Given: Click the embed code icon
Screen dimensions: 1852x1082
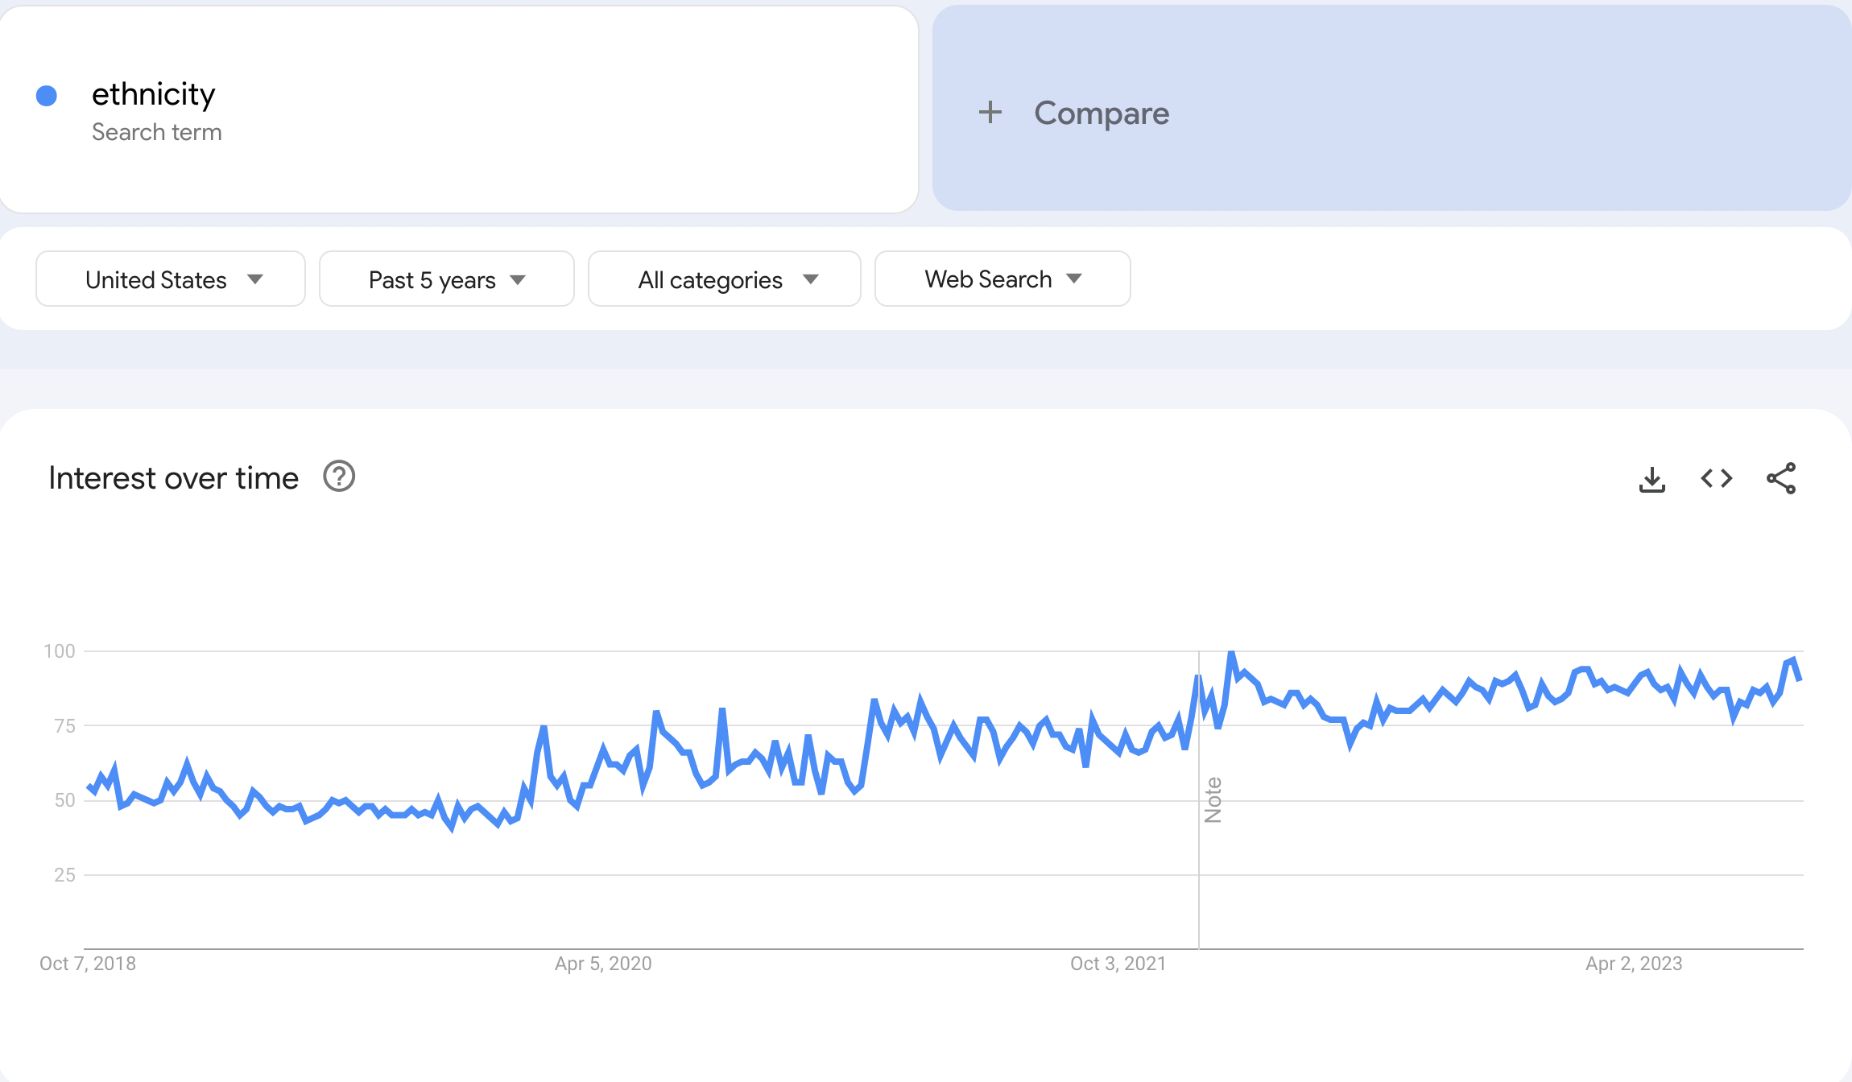Looking at the screenshot, I should [x=1716, y=479].
